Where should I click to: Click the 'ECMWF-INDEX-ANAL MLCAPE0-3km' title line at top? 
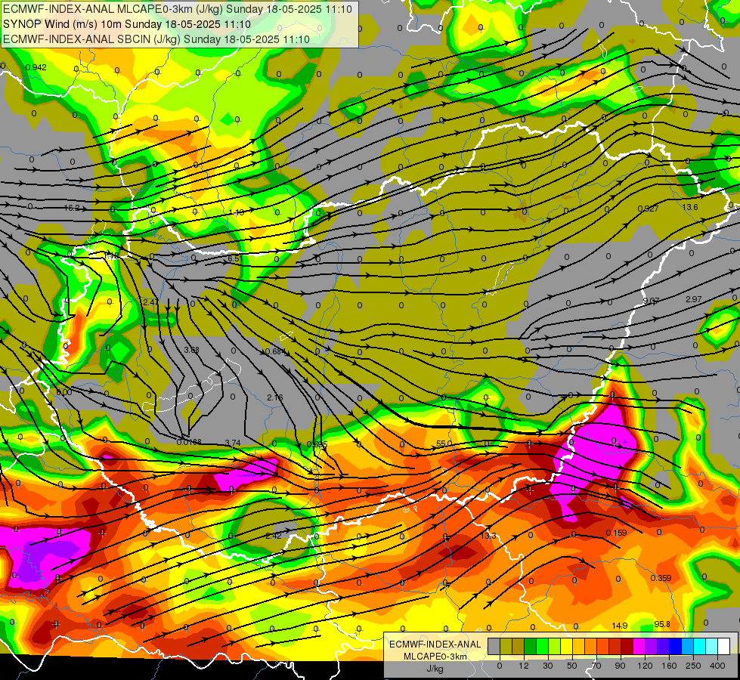pyautogui.click(x=178, y=9)
